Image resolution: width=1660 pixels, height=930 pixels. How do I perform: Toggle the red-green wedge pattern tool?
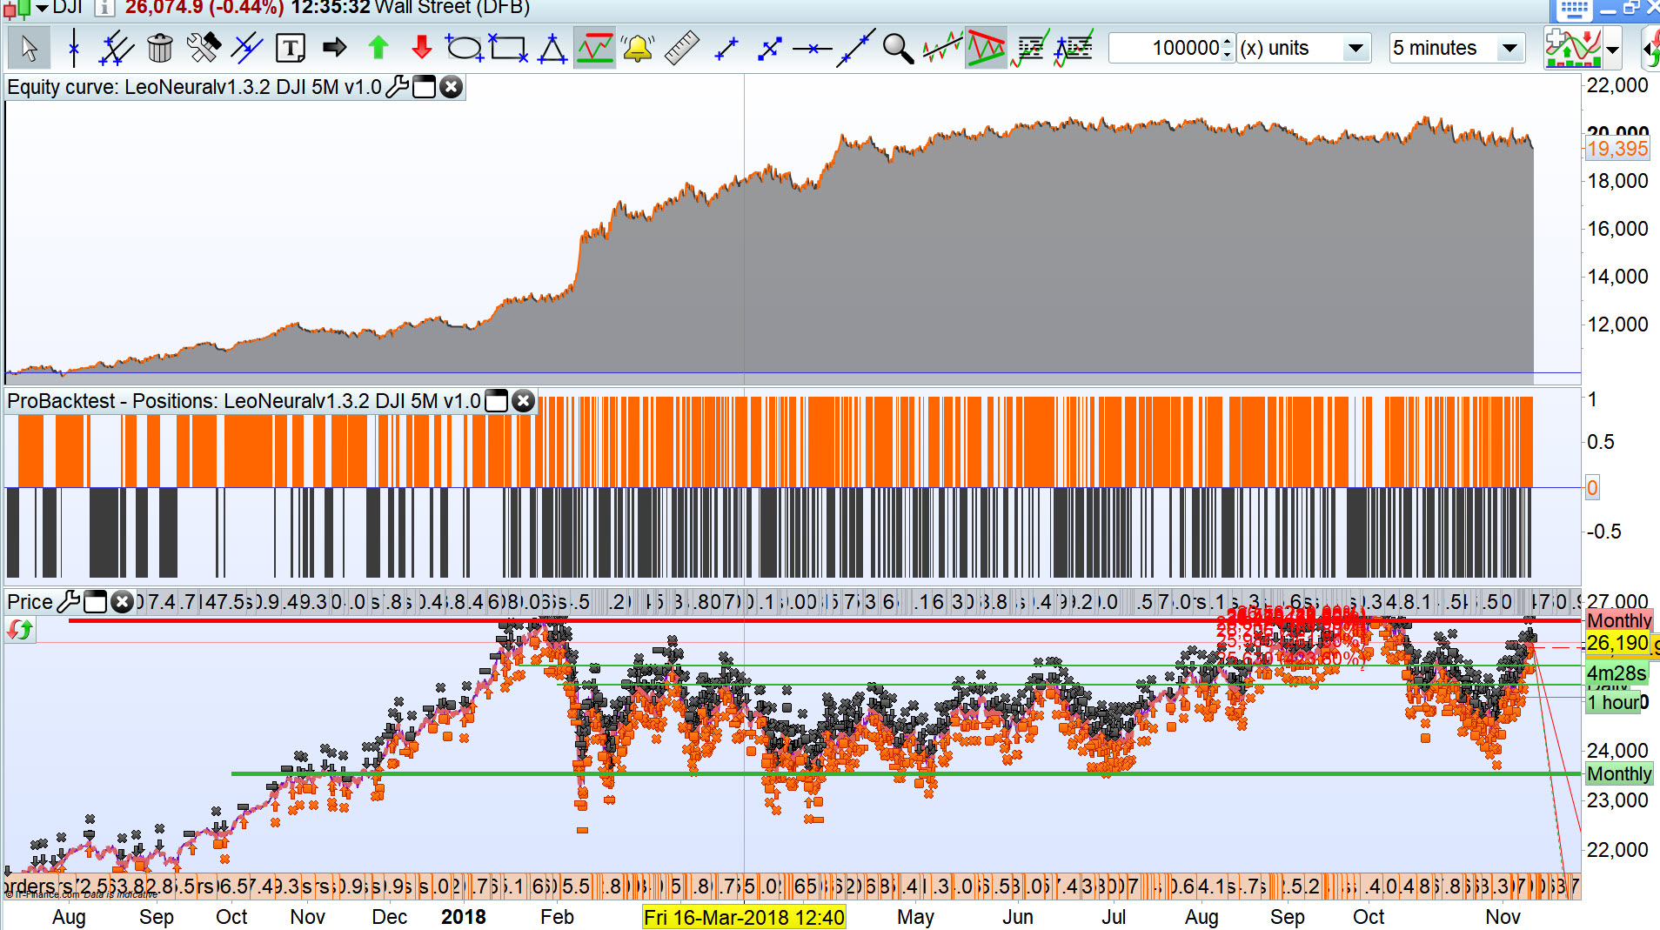(986, 48)
